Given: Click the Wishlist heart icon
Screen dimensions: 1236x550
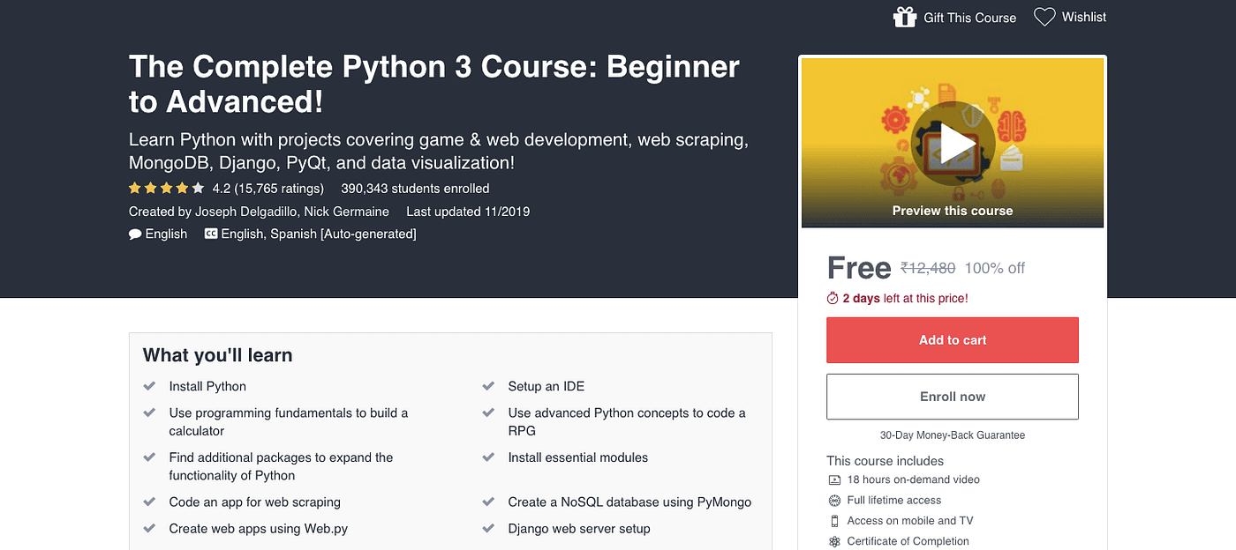Looking at the screenshot, I should [x=1044, y=16].
